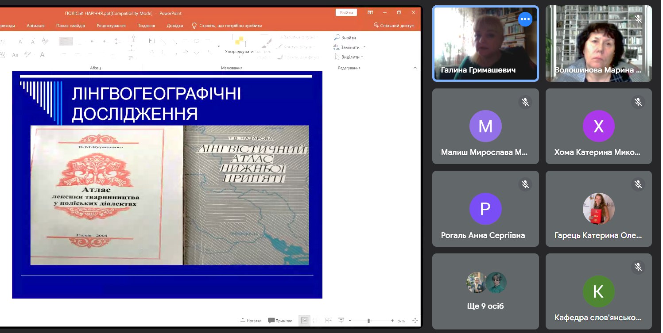Click the clear formatting eraser icon
The height and width of the screenshot is (333, 663).
pos(45,41)
